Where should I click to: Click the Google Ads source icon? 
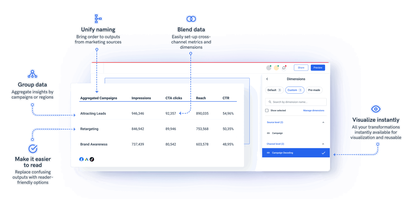coord(86,159)
